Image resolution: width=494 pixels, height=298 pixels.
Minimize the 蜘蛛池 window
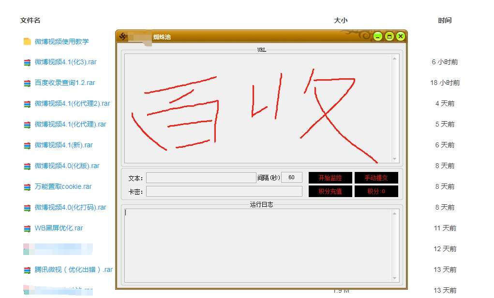point(378,36)
